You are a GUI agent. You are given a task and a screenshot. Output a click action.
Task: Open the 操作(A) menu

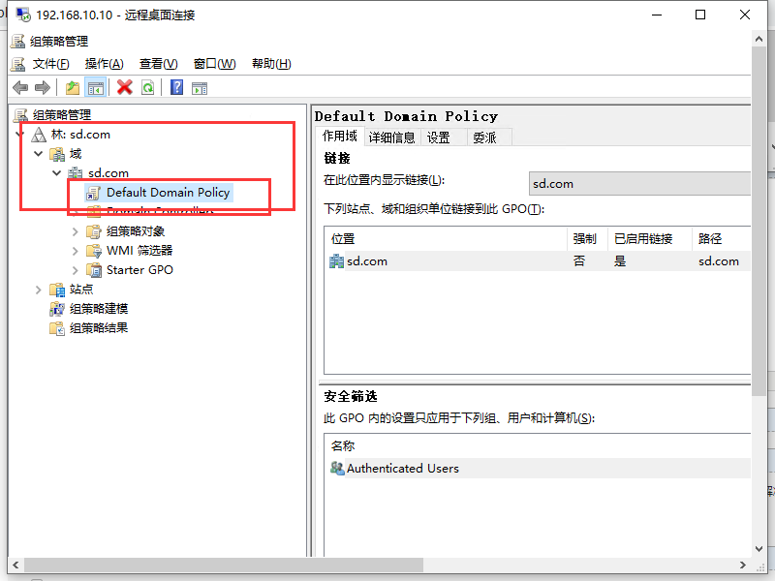(105, 64)
